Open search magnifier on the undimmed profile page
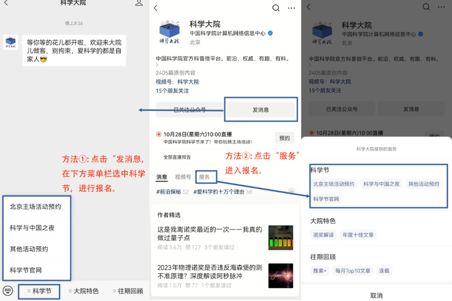 tap(276, 8)
